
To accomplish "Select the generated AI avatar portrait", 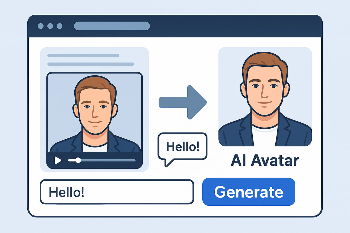I will pos(265,97).
